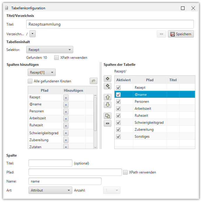The image size is (202, 202).
Task: Click the green arrow transfer icon
Action: (x=93, y=81)
